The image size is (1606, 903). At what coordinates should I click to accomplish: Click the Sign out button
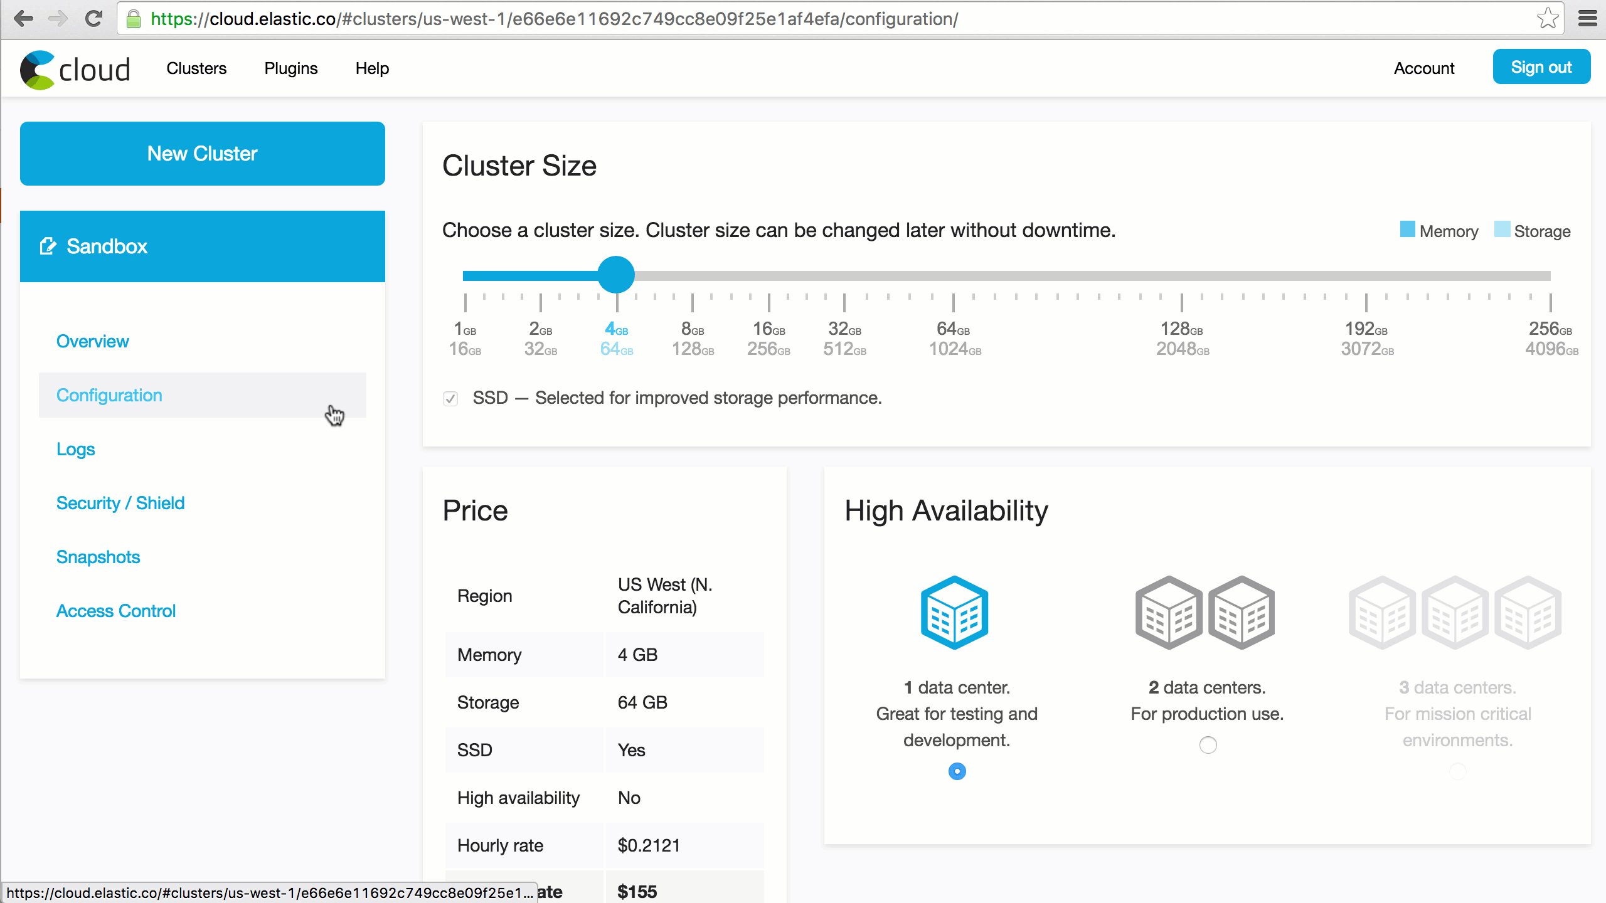tap(1541, 66)
